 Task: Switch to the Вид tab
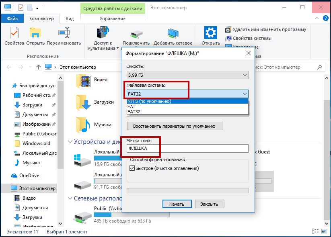(x=70, y=18)
